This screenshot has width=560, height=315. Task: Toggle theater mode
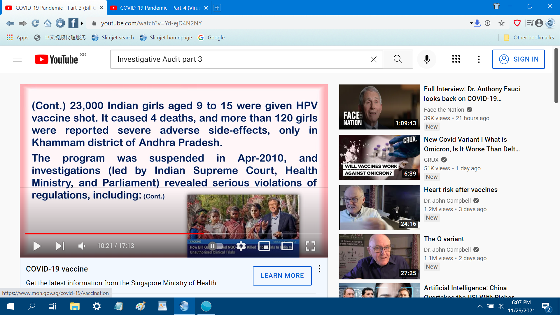[287, 246]
